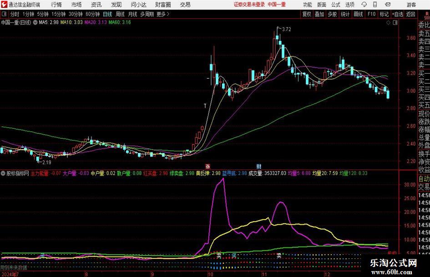Image resolution: width=430 pixels, height=277 pixels.
Task: Click the 多股 multi-stock button
Action: (332, 14)
